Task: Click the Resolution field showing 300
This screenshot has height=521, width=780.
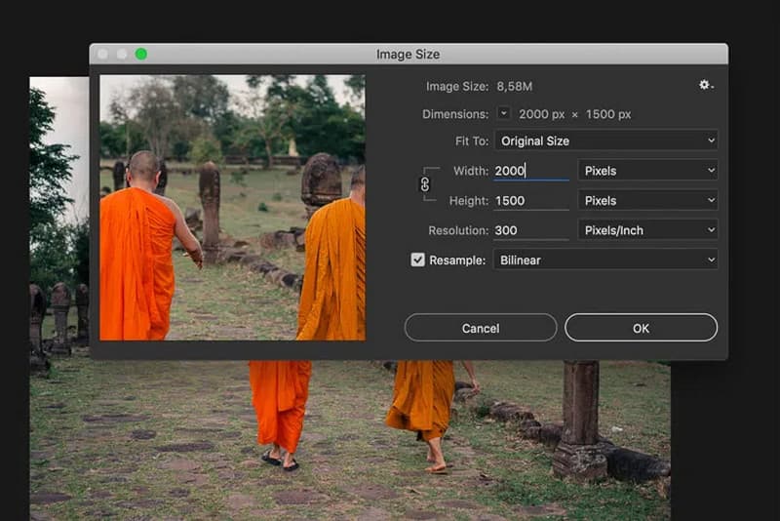Action: (530, 230)
